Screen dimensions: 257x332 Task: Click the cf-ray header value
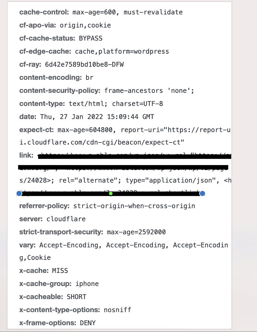84,64
